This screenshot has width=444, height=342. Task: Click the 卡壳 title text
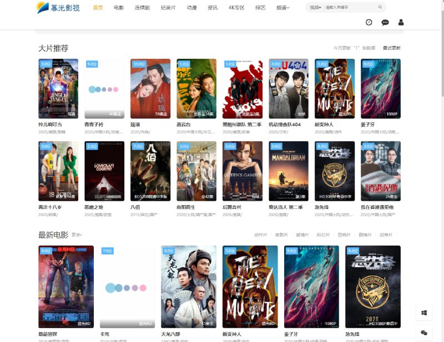point(105,334)
